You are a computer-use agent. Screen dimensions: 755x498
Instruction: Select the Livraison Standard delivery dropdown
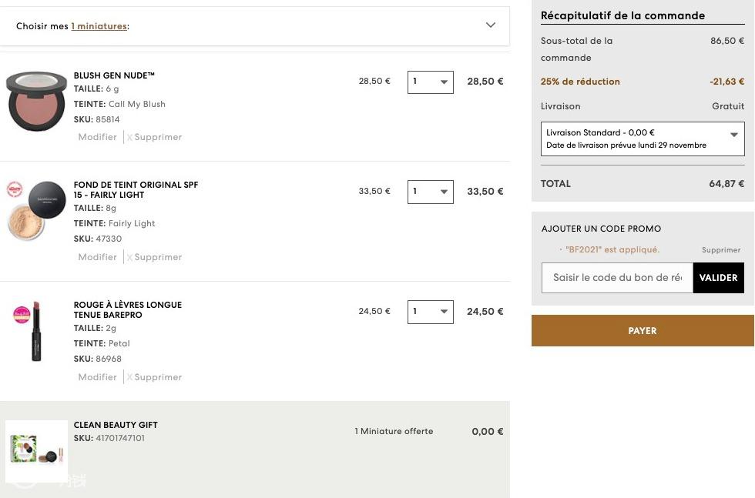[x=643, y=139]
